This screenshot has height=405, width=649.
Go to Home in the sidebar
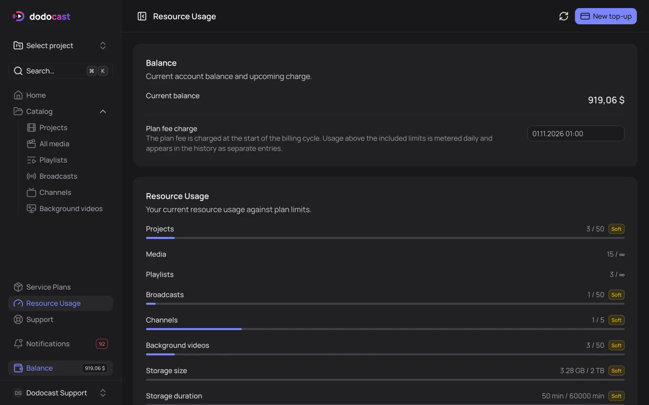pyautogui.click(x=60, y=95)
